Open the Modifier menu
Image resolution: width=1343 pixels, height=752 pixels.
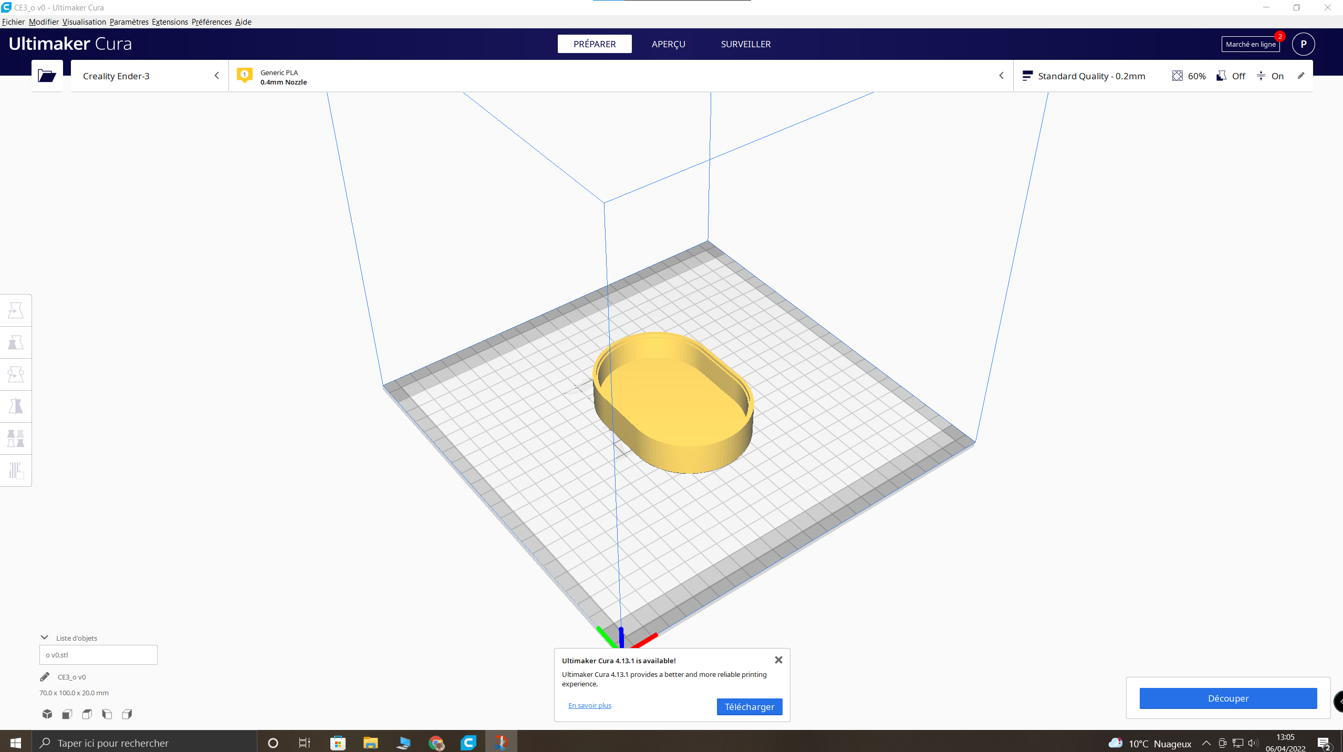coord(44,22)
